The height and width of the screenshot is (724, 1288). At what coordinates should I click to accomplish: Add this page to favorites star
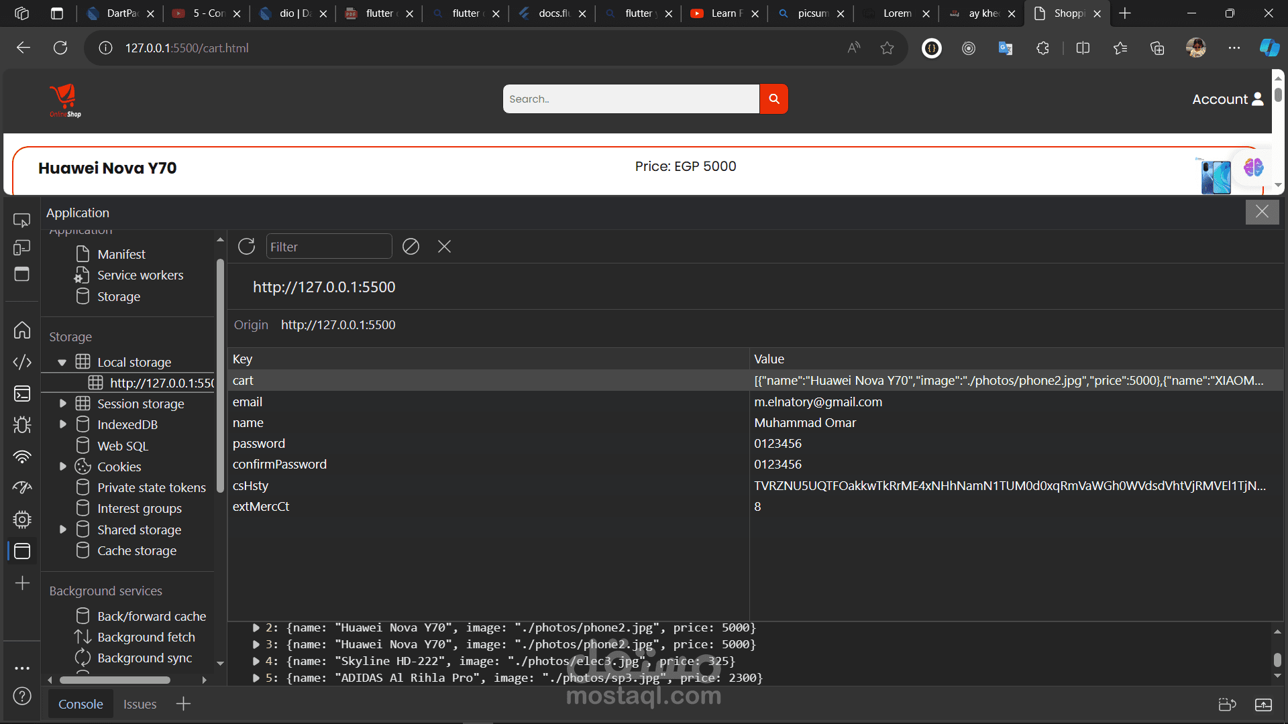pos(887,48)
